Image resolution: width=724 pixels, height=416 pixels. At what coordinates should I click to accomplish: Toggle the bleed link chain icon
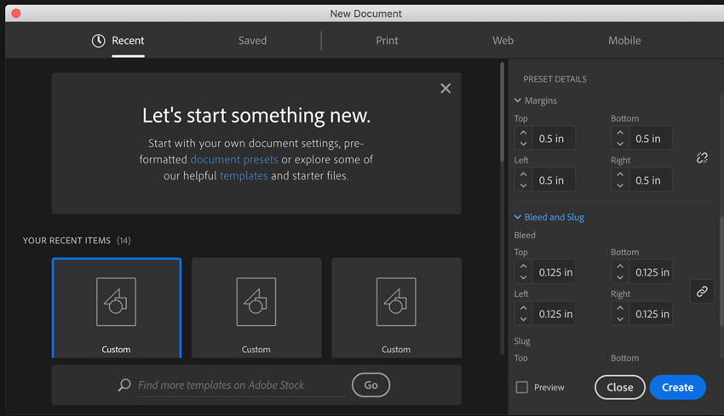click(702, 292)
